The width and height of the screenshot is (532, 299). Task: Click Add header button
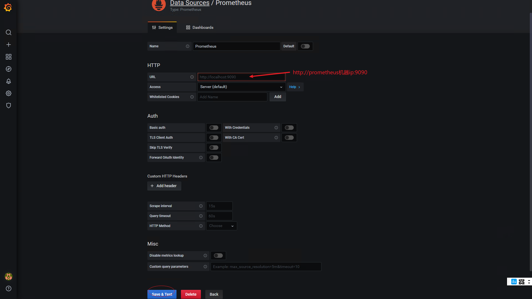click(164, 186)
